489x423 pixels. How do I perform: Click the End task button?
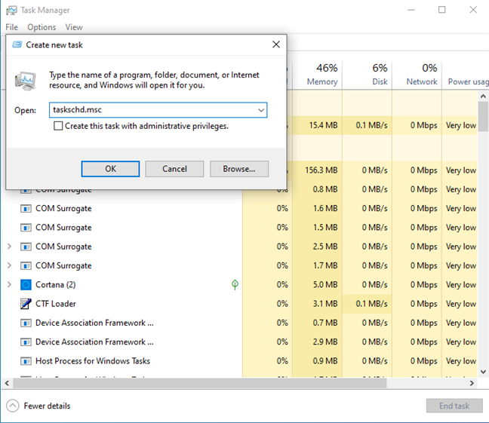coord(454,406)
